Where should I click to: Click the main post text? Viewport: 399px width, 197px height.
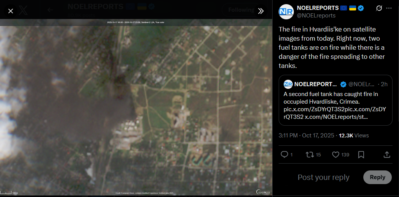click(x=332, y=47)
